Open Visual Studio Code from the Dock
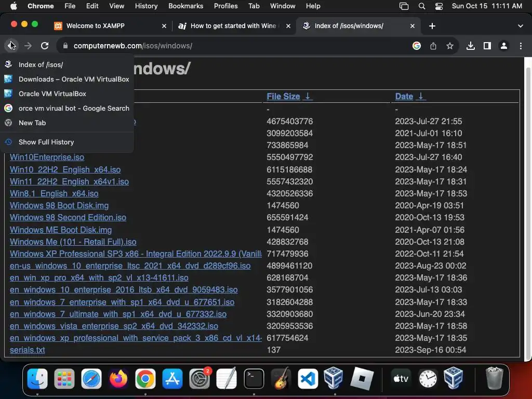 308,378
